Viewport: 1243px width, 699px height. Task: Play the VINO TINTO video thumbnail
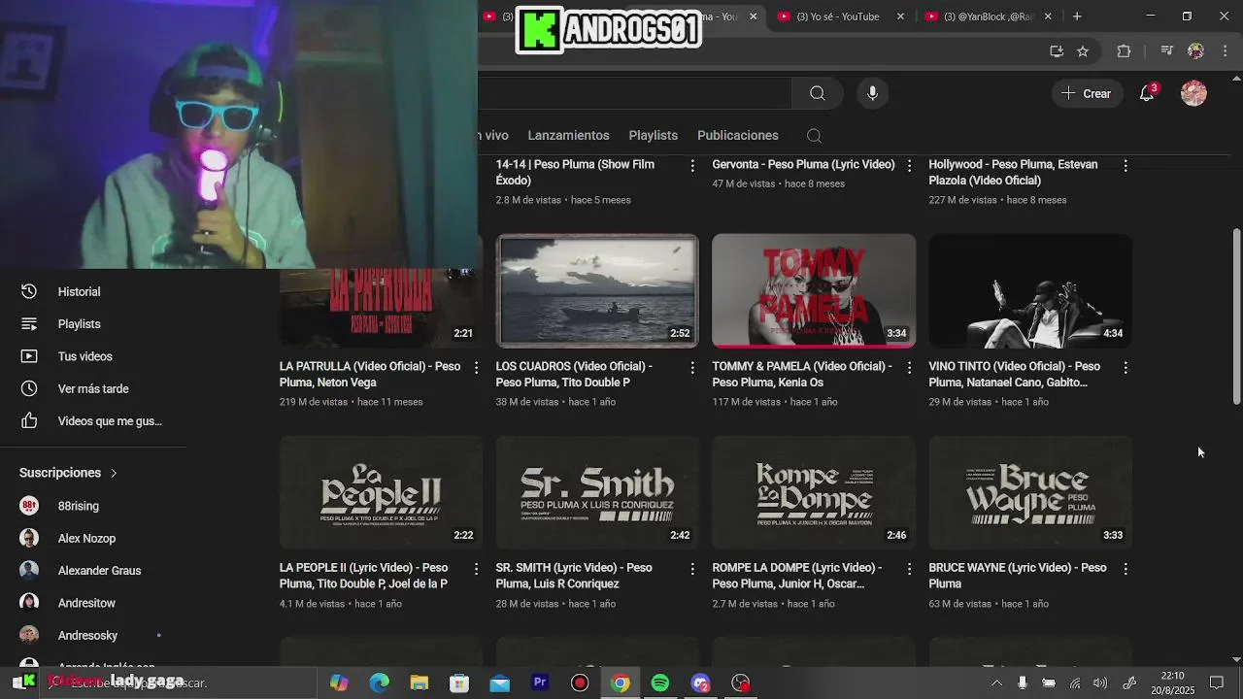click(1030, 290)
